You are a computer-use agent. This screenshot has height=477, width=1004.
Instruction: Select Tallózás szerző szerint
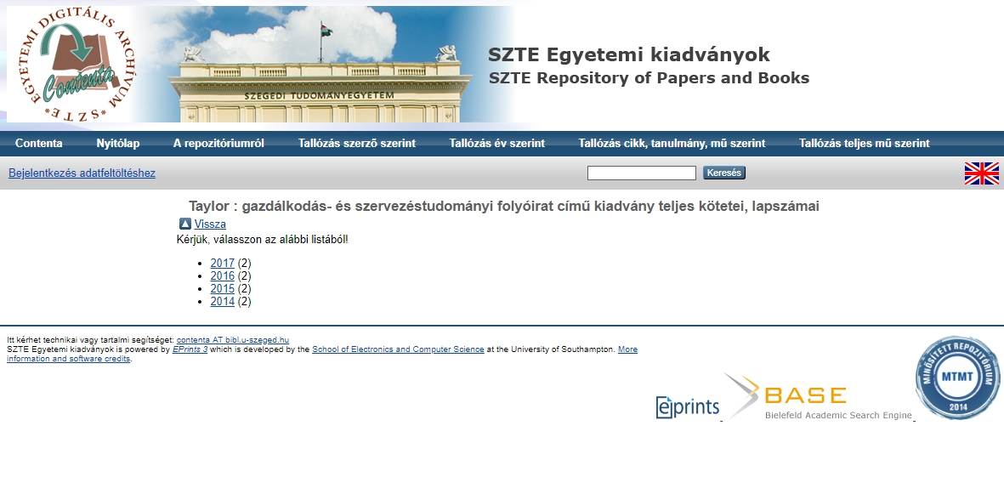(357, 144)
